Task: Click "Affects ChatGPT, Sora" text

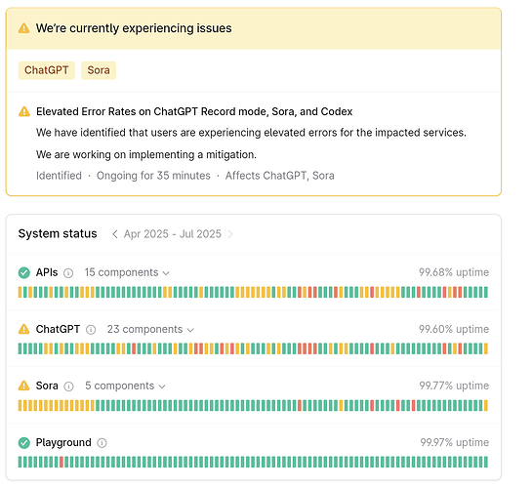Action: coord(280,176)
